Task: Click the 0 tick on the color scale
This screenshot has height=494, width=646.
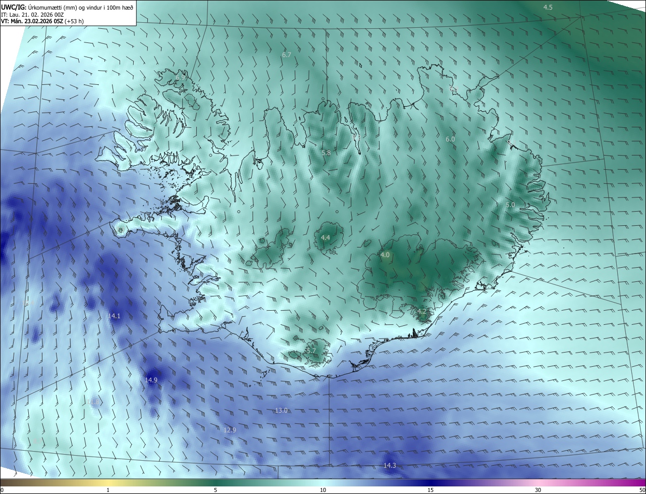Action: tap(2, 490)
